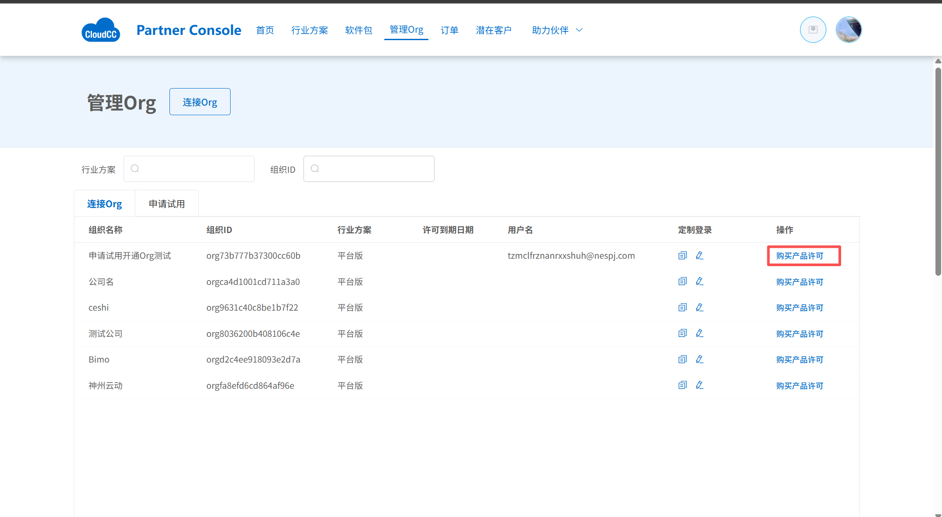This screenshot has width=942, height=517.
Task: Click copy login icon for 申请试用开通Org测试 row
Action: point(683,255)
